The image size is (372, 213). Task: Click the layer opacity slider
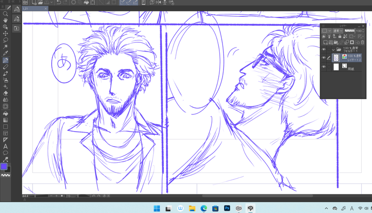350,31
